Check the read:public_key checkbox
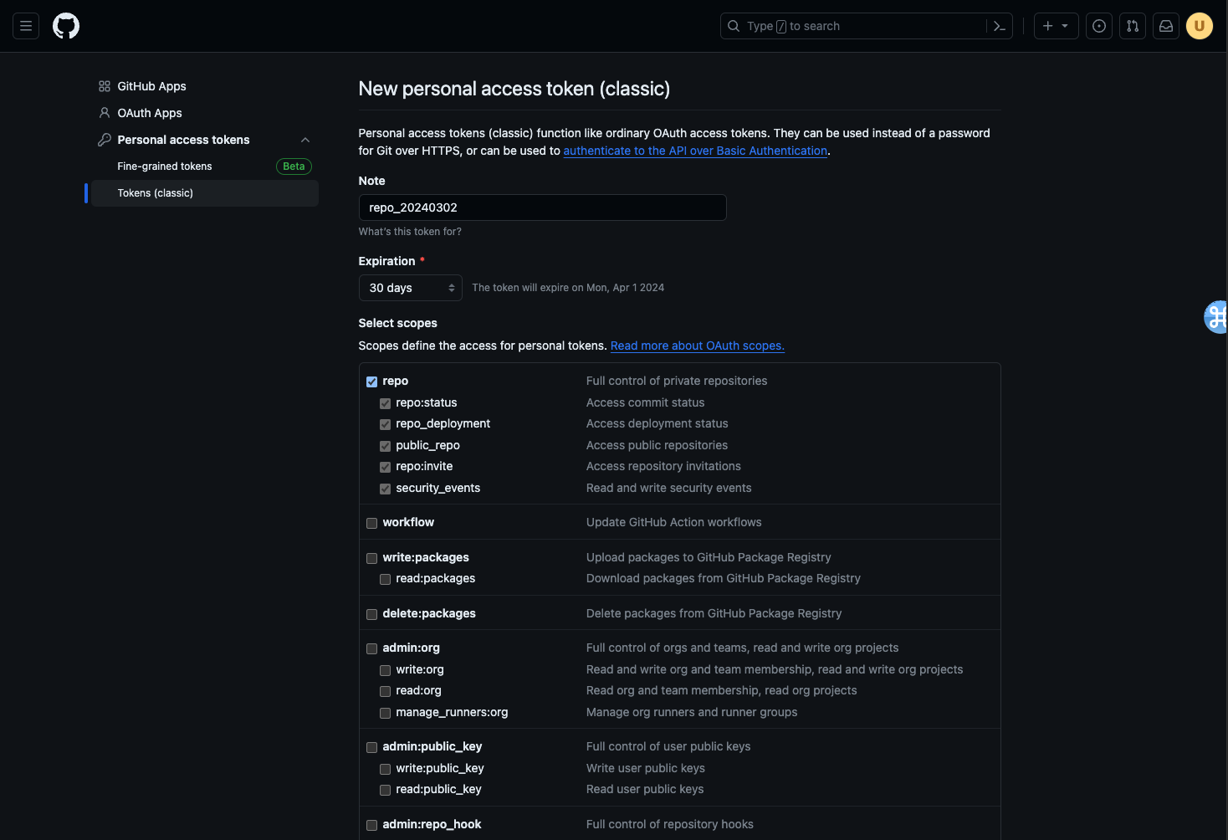This screenshot has width=1228, height=840. coord(385,790)
